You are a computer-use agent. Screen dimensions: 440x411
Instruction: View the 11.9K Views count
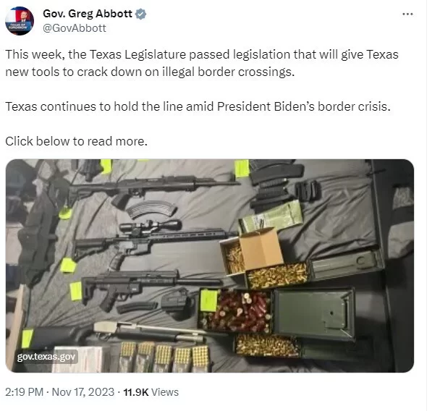[151, 392]
